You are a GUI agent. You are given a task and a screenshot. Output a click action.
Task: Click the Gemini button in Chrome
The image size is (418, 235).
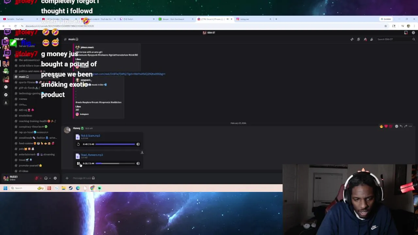386,19
